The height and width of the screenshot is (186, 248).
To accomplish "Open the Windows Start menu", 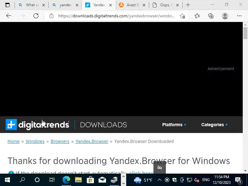I will click(7, 180).
